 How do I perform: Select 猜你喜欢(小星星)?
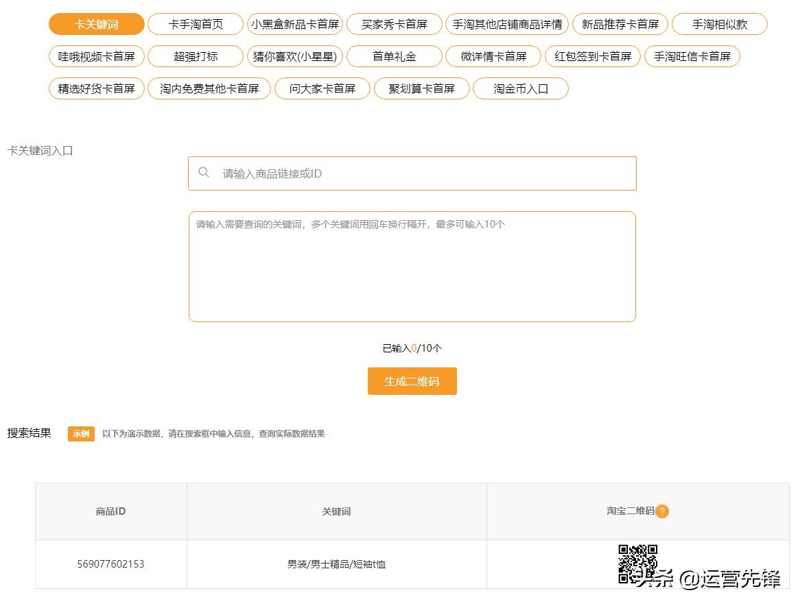click(294, 56)
